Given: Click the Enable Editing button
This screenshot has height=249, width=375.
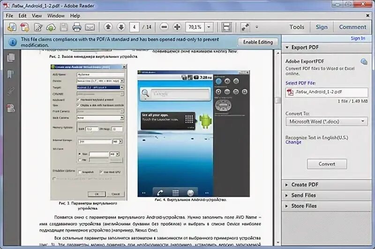Looking at the screenshot, I should point(258,42).
